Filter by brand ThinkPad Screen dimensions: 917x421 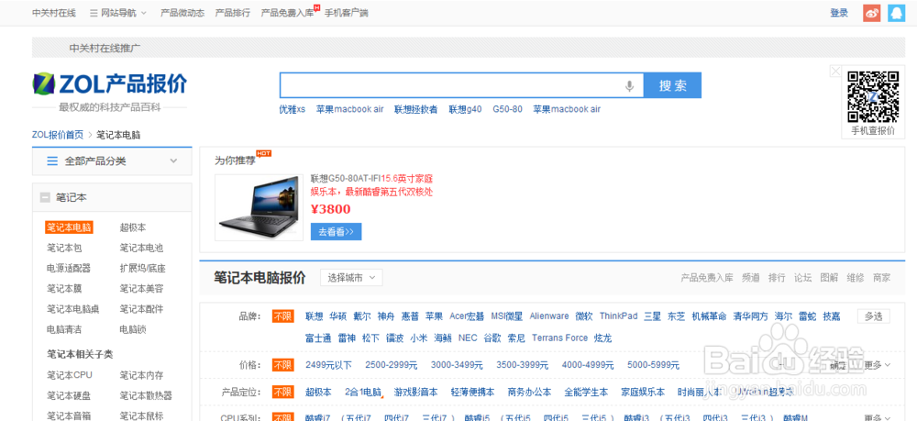[x=618, y=316]
